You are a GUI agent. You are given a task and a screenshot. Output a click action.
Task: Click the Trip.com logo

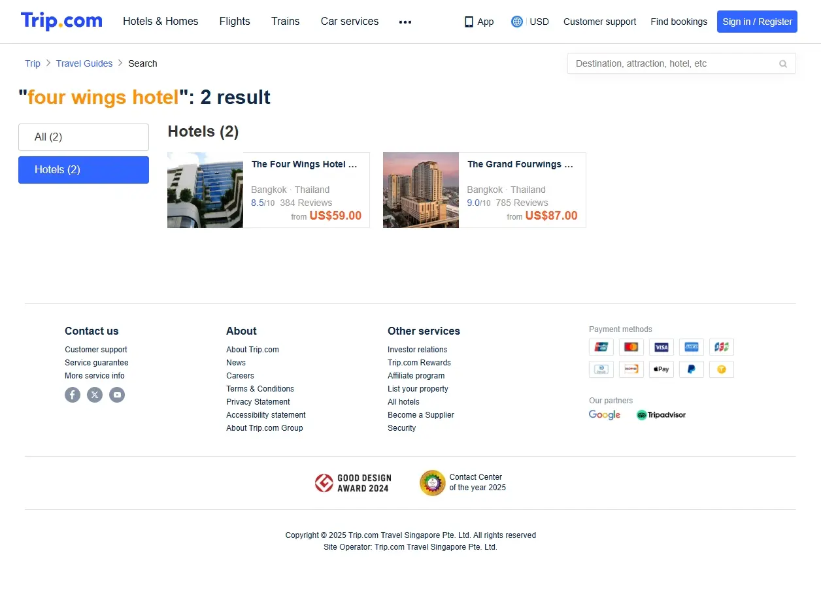(61, 21)
